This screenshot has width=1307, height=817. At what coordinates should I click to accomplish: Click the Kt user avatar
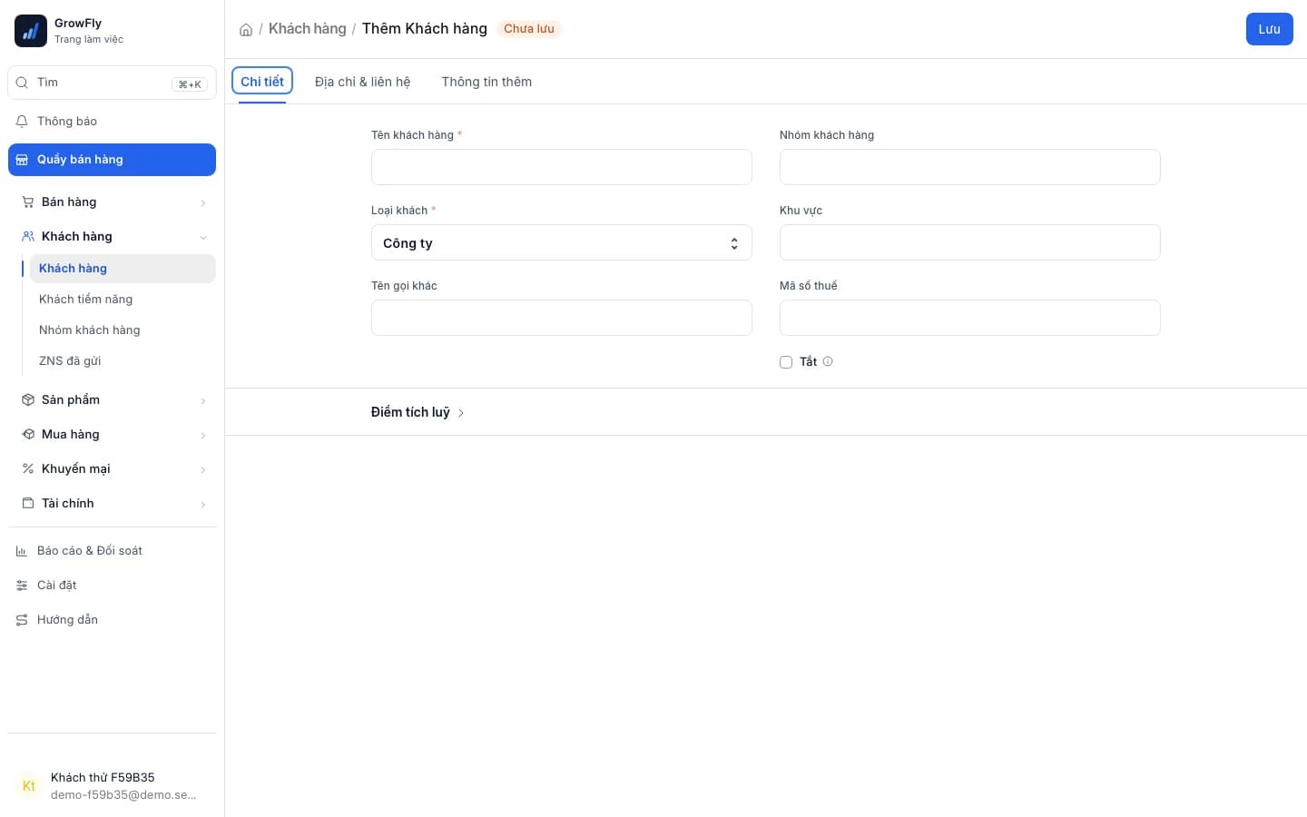[29, 786]
